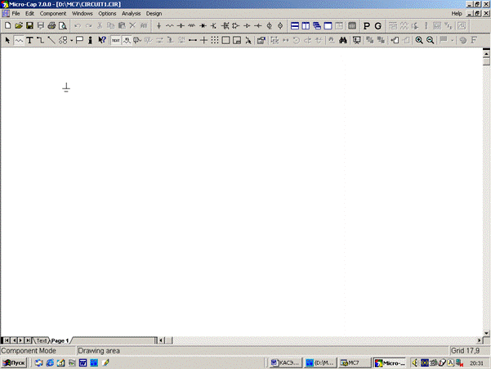
Task: Select the Help mode tool
Action: pyautogui.click(x=102, y=40)
